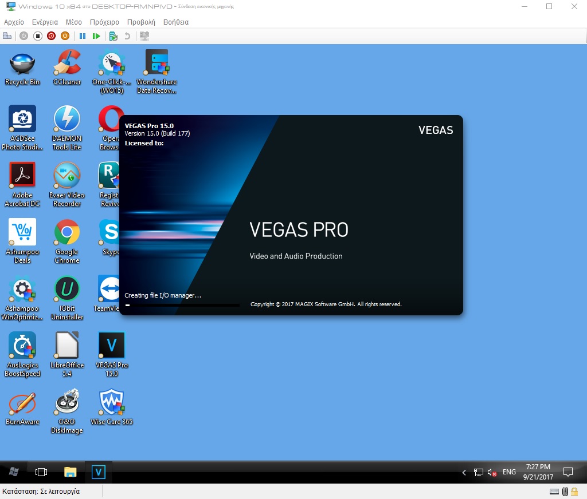This screenshot has width=587, height=499.
Task: Select the Ashampoo Deals desktop icon
Action: pyautogui.click(x=22, y=241)
